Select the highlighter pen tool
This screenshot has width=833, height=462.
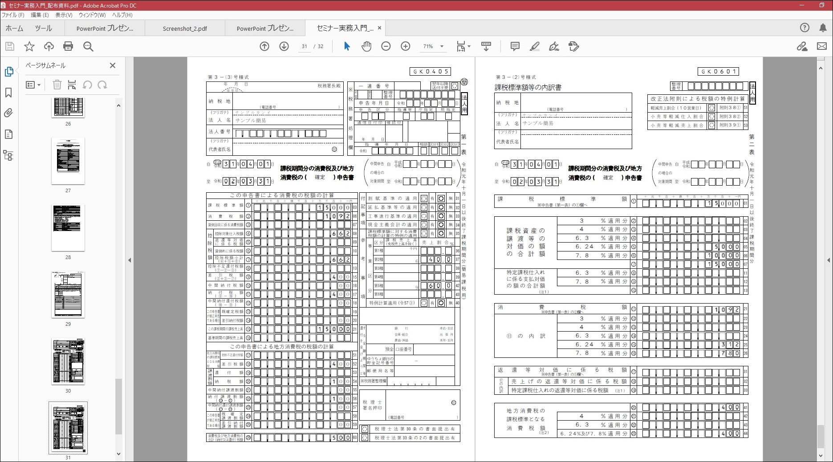[535, 46]
